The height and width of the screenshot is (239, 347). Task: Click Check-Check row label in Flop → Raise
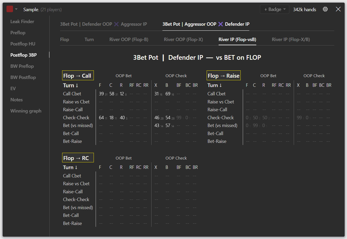(x=220, y=118)
